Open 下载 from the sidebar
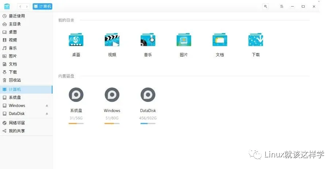Screen dimensions: 335x169 coord(26,72)
